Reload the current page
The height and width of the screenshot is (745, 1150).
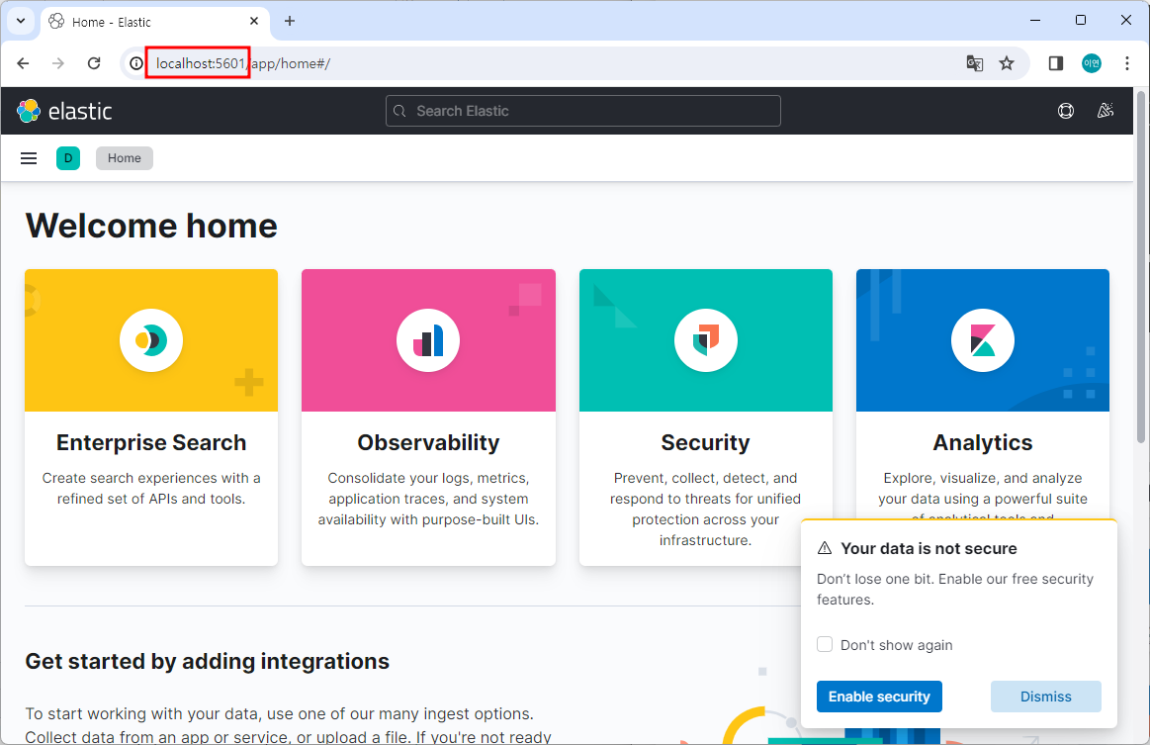(94, 63)
